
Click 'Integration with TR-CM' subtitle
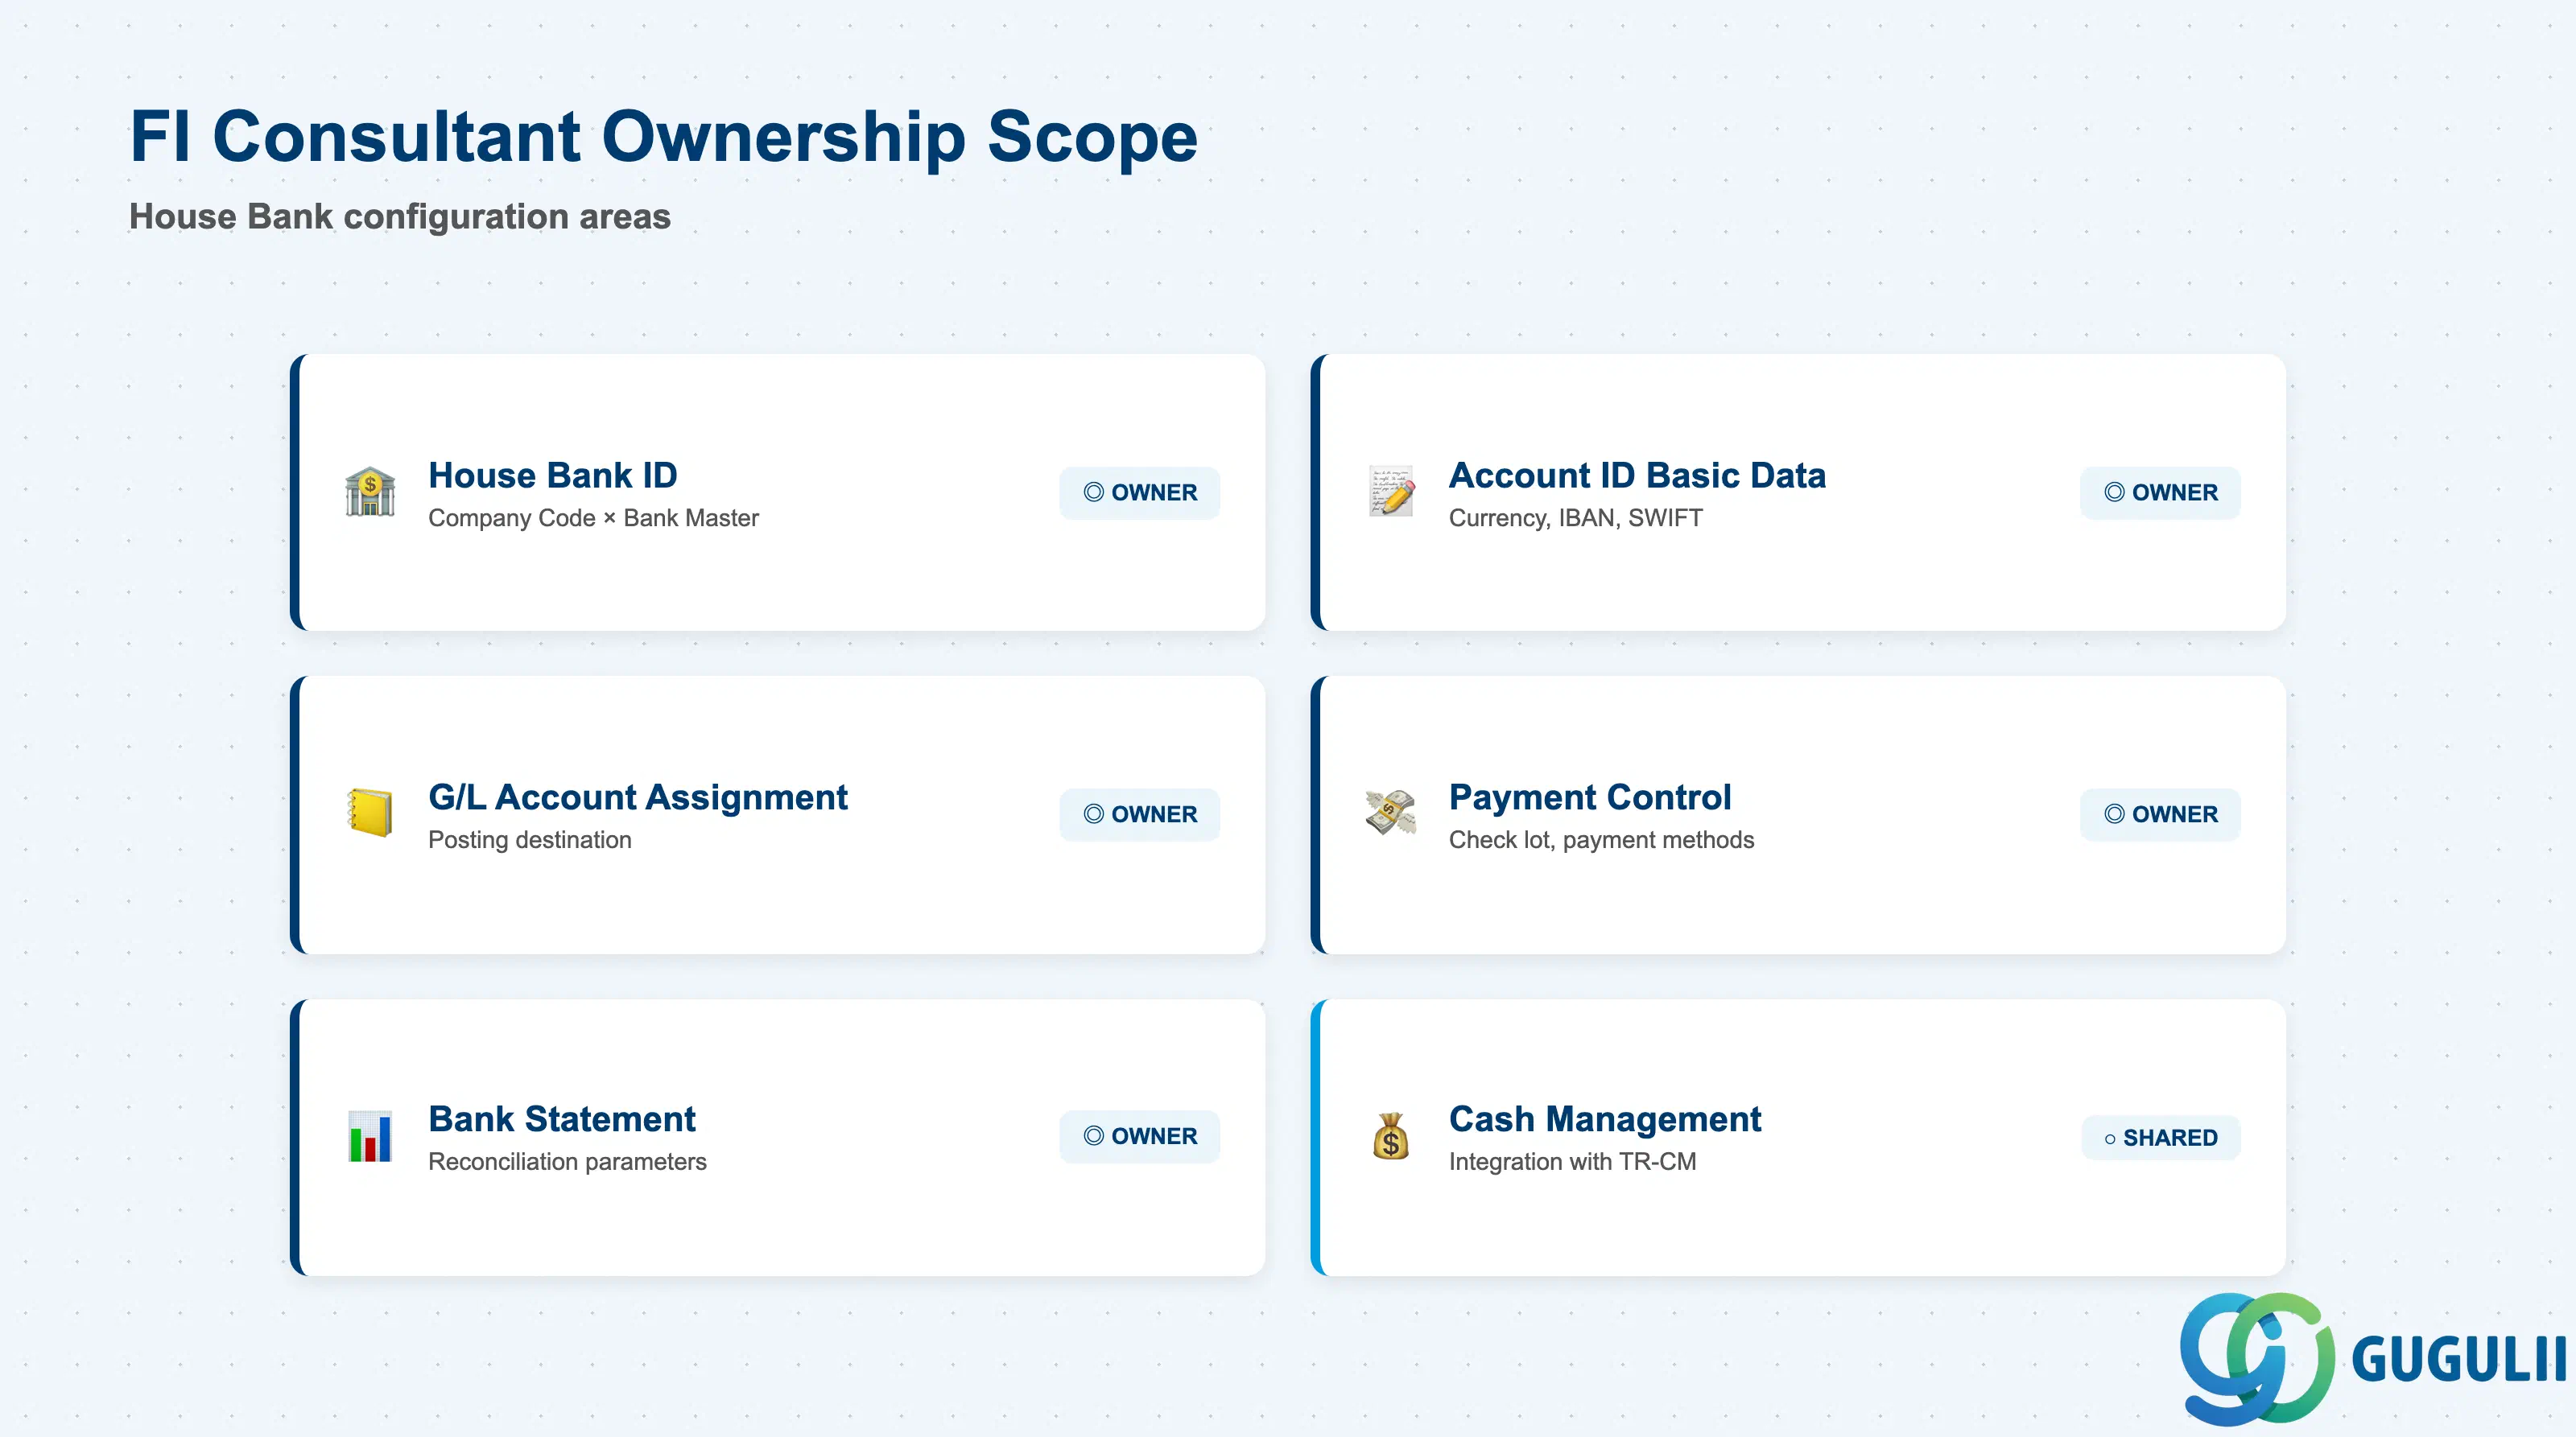[x=1573, y=1161]
